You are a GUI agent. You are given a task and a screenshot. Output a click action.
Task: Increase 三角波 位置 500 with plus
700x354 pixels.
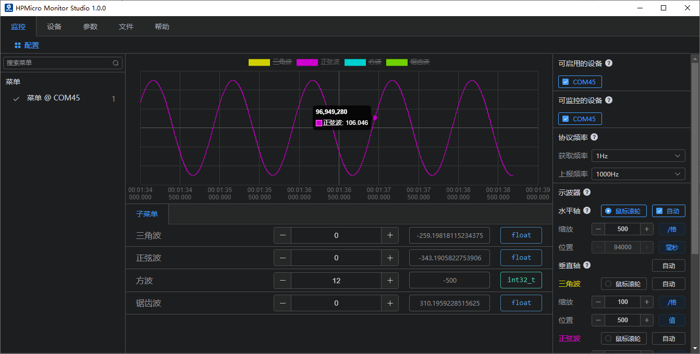[x=647, y=320]
